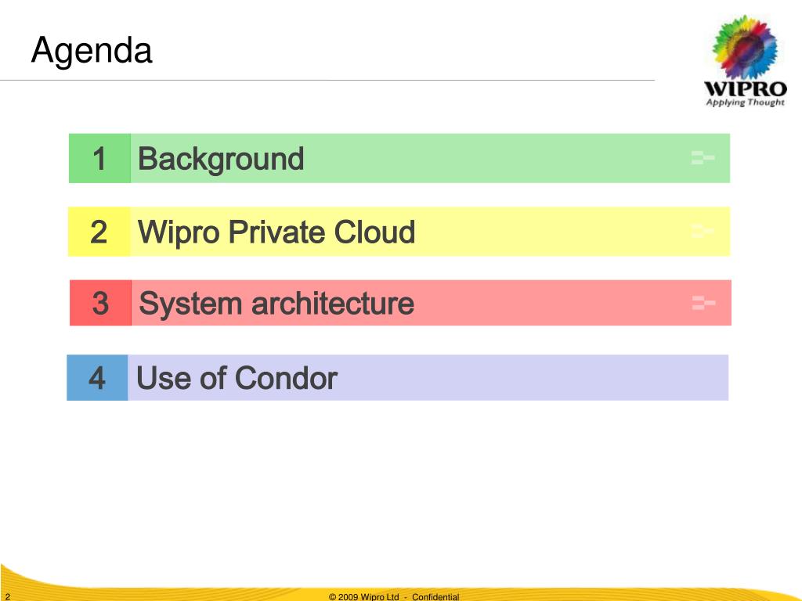Select the green number 1 box
This screenshot has width=802, height=601.
coord(99,158)
